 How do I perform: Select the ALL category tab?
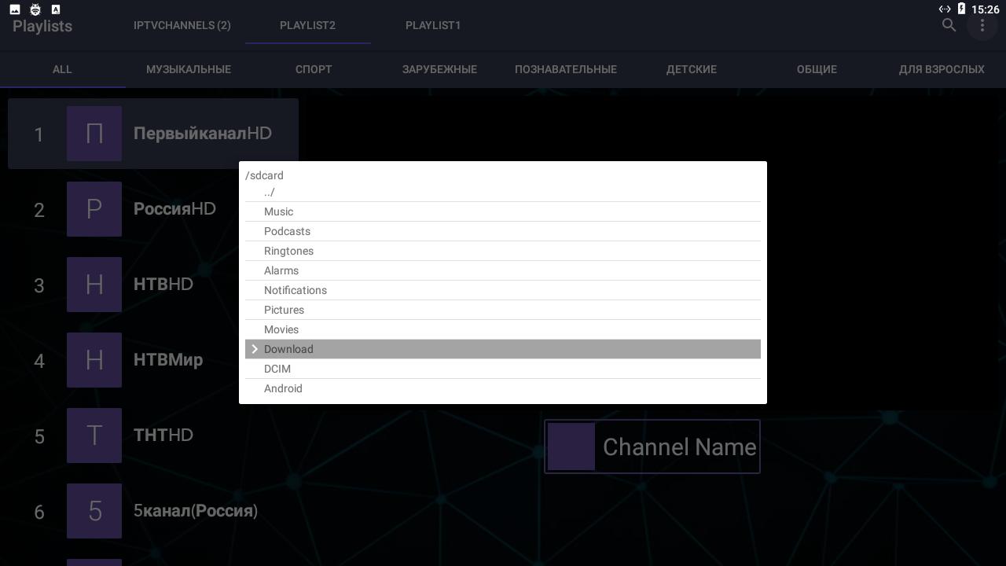[62, 69]
